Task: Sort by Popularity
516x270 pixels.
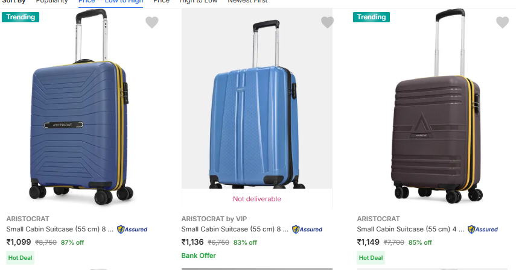Action: pyautogui.click(x=51, y=2)
